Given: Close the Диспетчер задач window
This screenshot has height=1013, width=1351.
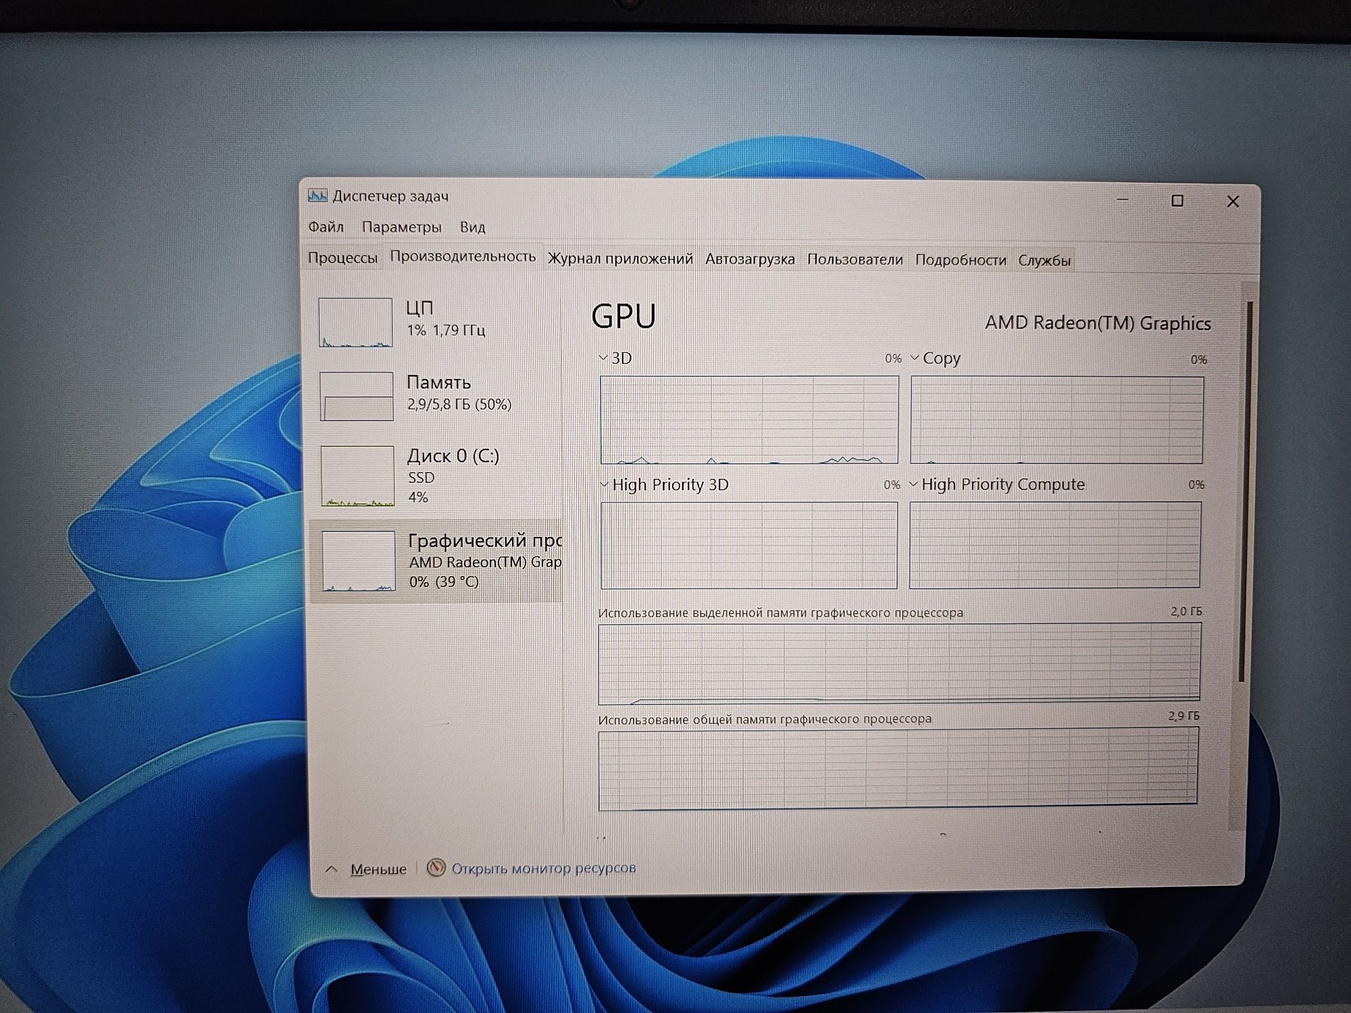Looking at the screenshot, I should pos(1233,201).
